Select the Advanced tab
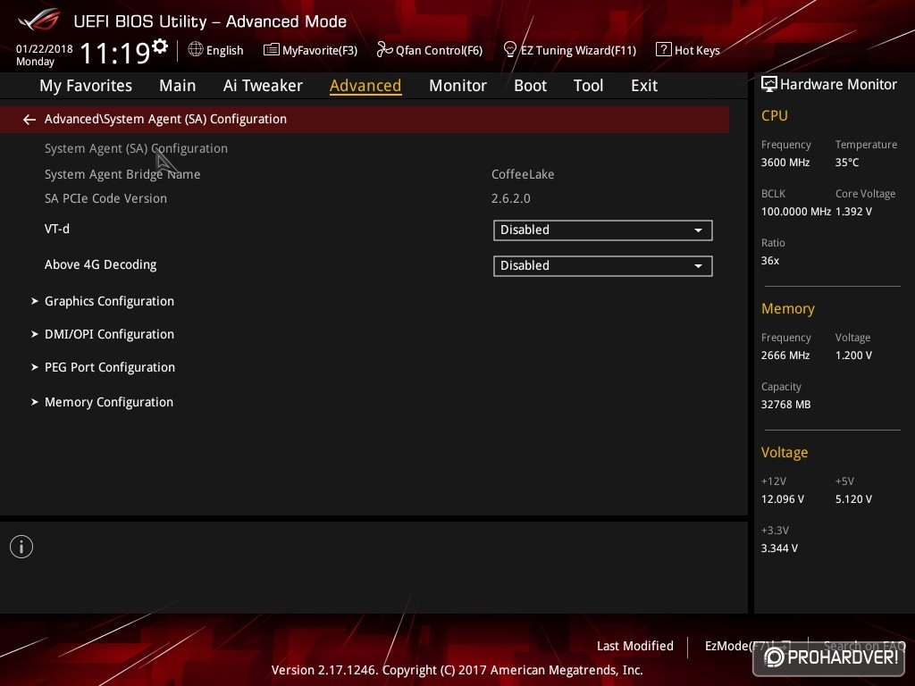This screenshot has height=686, width=915. [365, 86]
